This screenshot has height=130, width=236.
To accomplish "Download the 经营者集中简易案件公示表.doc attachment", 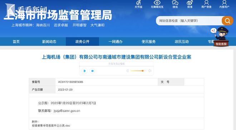I will [51, 125].
